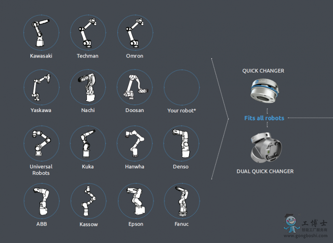Click the Kawasaki robot icon
Screen dimensions: 333x243
tap(41, 33)
